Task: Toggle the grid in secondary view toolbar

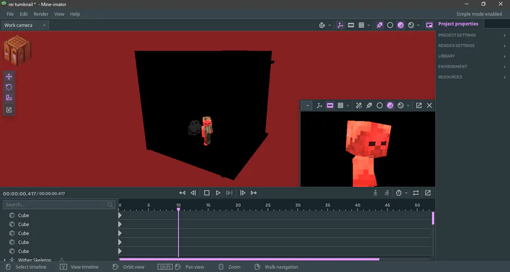Action: 340,105
